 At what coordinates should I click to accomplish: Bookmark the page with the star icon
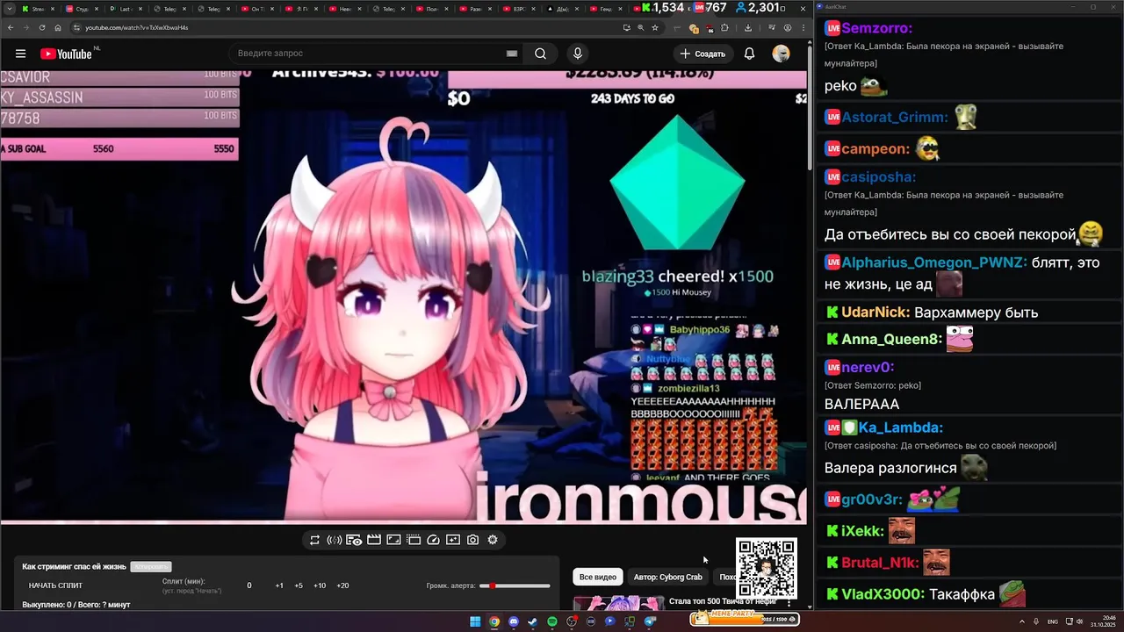click(x=654, y=27)
